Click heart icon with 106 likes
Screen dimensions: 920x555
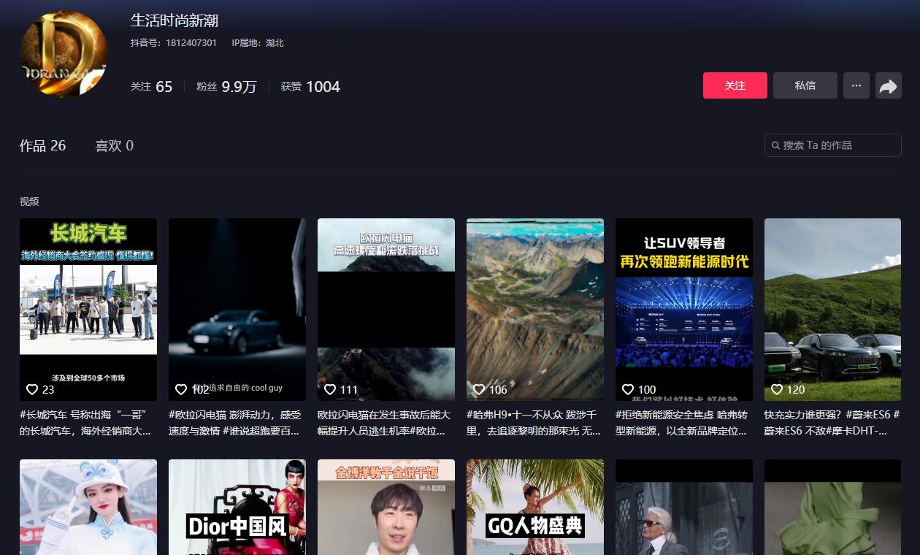(x=479, y=389)
